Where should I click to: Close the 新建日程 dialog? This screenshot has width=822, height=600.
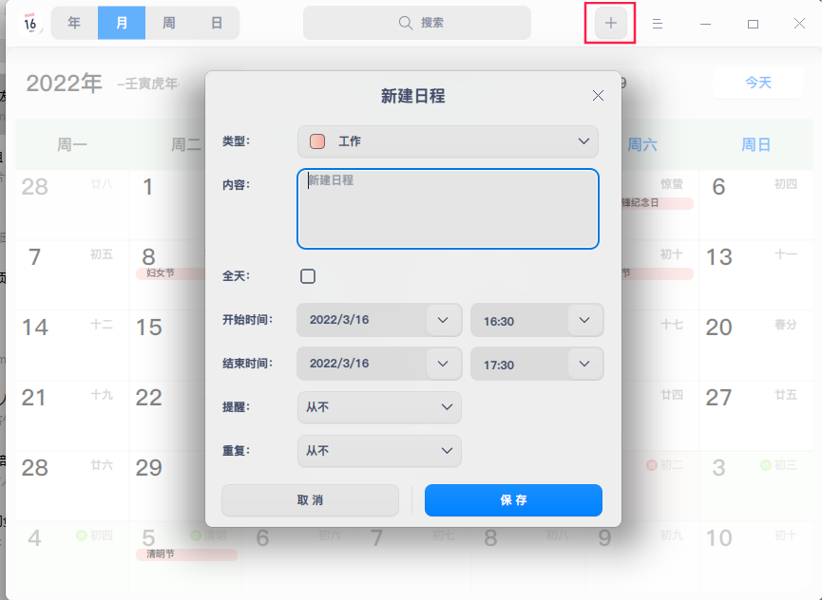tap(598, 95)
